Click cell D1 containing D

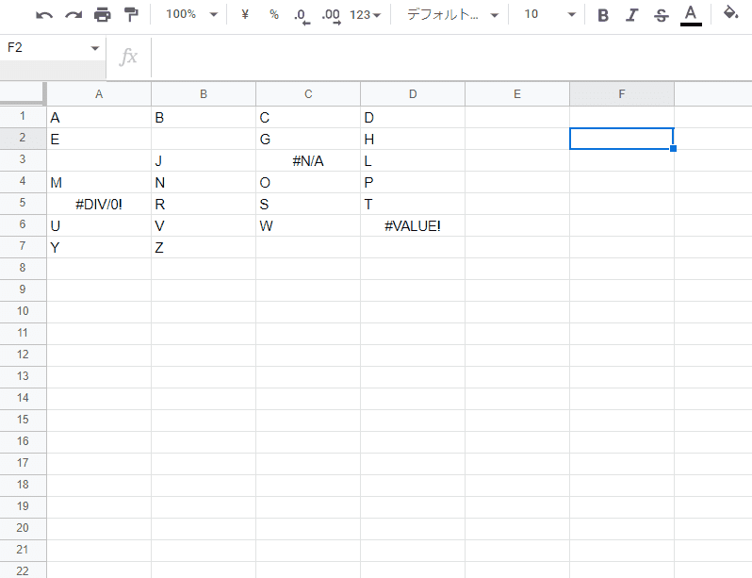pyautogui.click(x=413, y=117)
